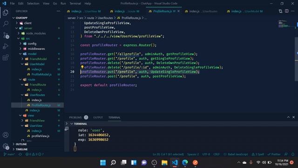The width and height of the screenshot is (298, 168).
Task: Switch to index.js UserView editor tab
Action: pos(84,11)
